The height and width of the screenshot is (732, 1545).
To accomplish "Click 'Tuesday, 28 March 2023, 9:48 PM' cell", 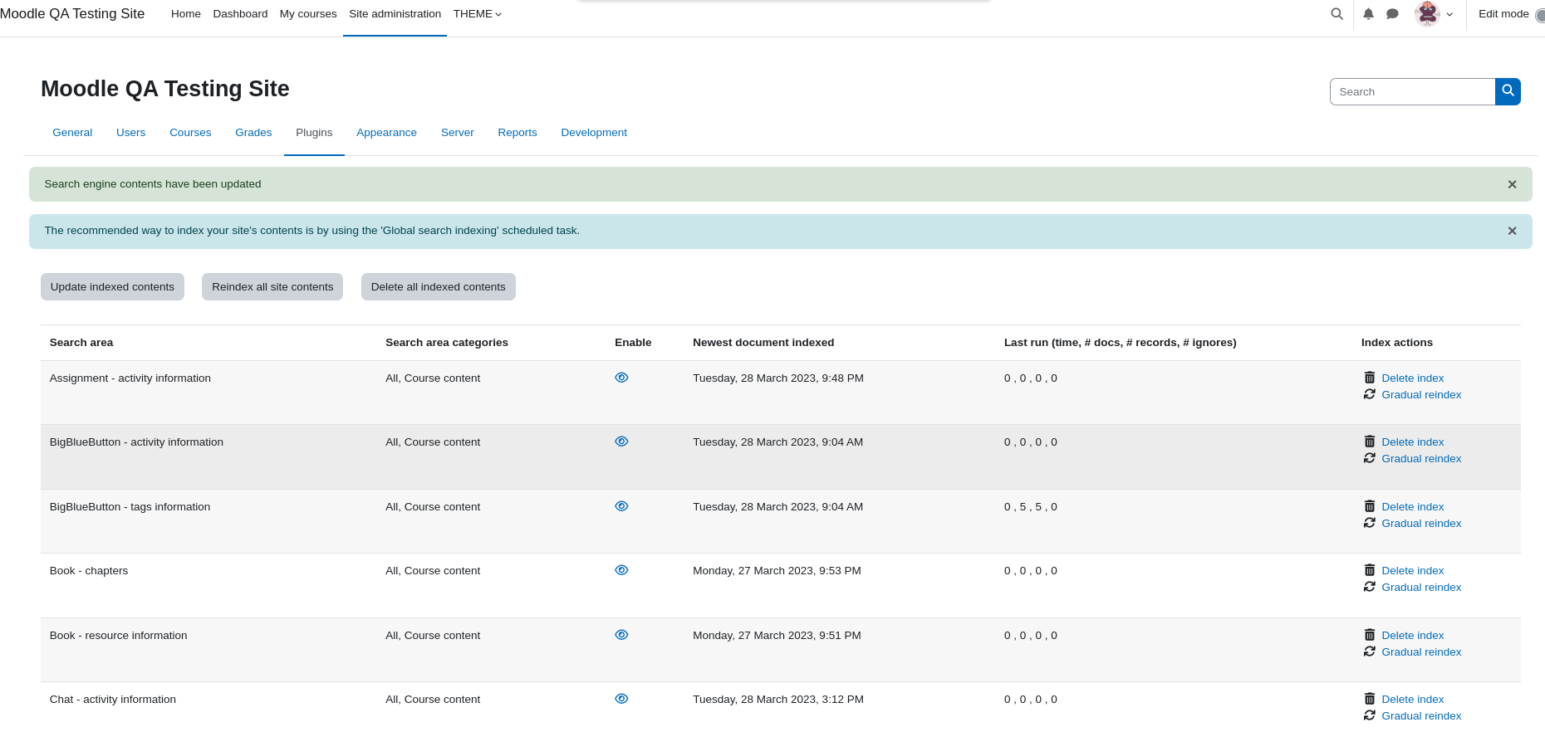I will click(x=778, y=378).
